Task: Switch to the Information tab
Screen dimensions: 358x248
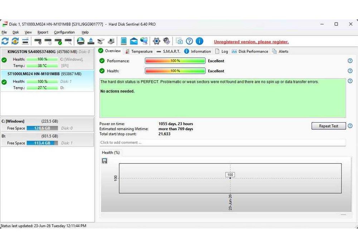Action: pyautogui.click(x=198, y=52)
